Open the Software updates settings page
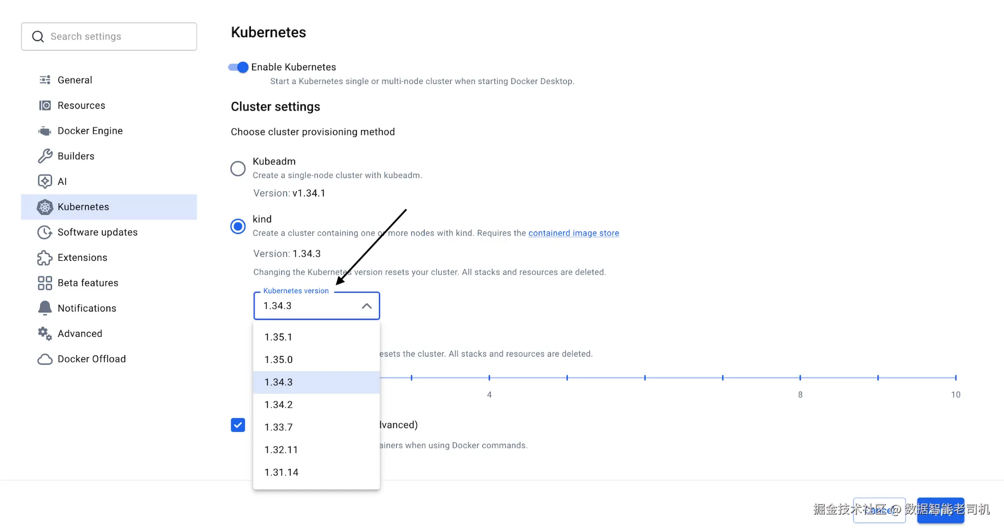The image size is (1004, 530). [109, 232]
